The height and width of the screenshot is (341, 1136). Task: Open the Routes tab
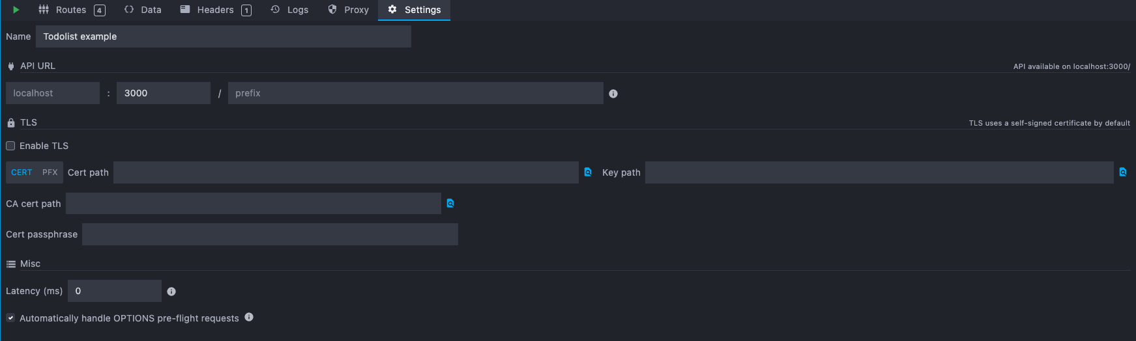click(x=63, y=10)
